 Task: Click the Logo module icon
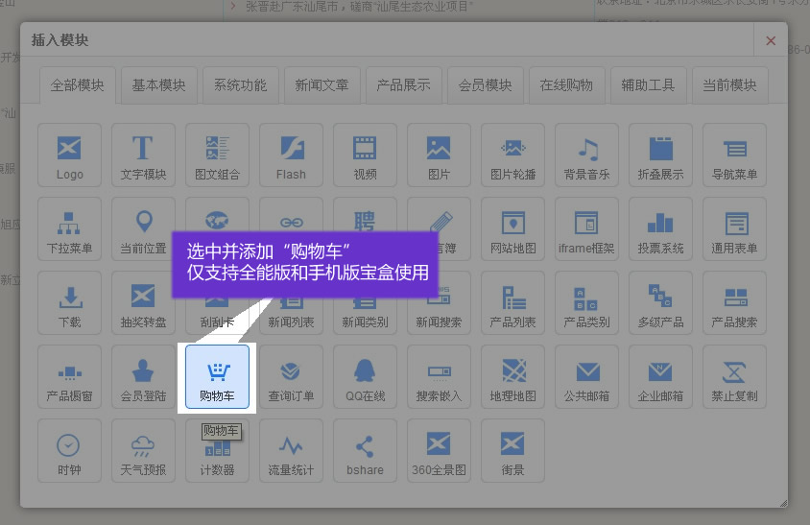[69, 155]
